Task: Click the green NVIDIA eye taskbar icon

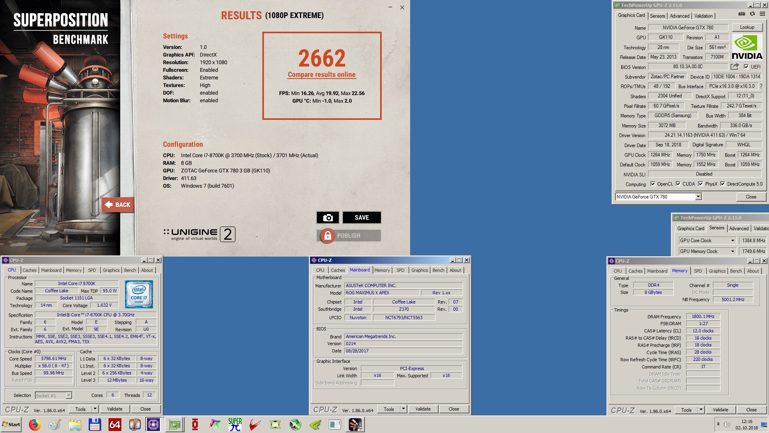Action: coord(315,425)
